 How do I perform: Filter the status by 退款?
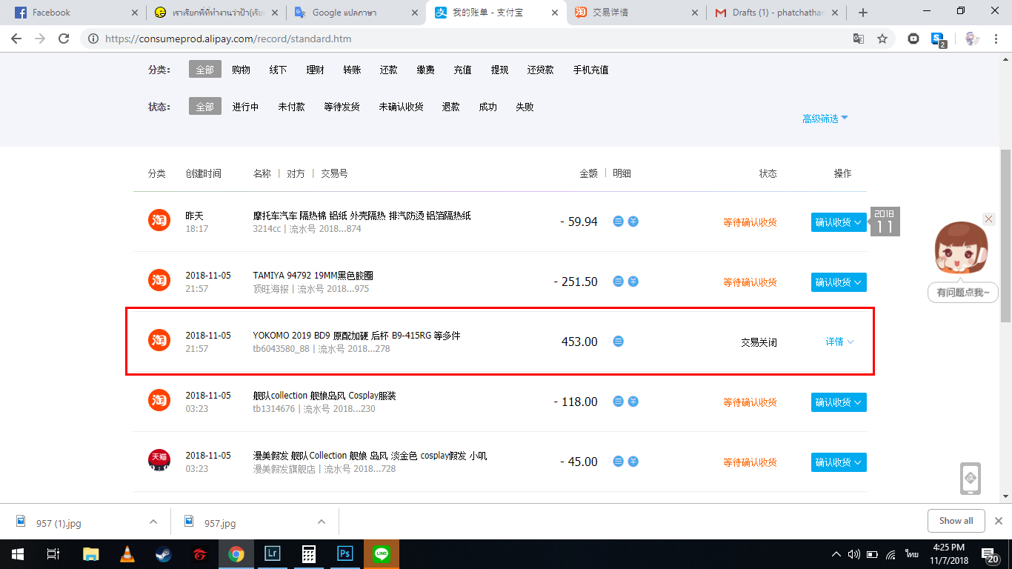tap(450, 107)
